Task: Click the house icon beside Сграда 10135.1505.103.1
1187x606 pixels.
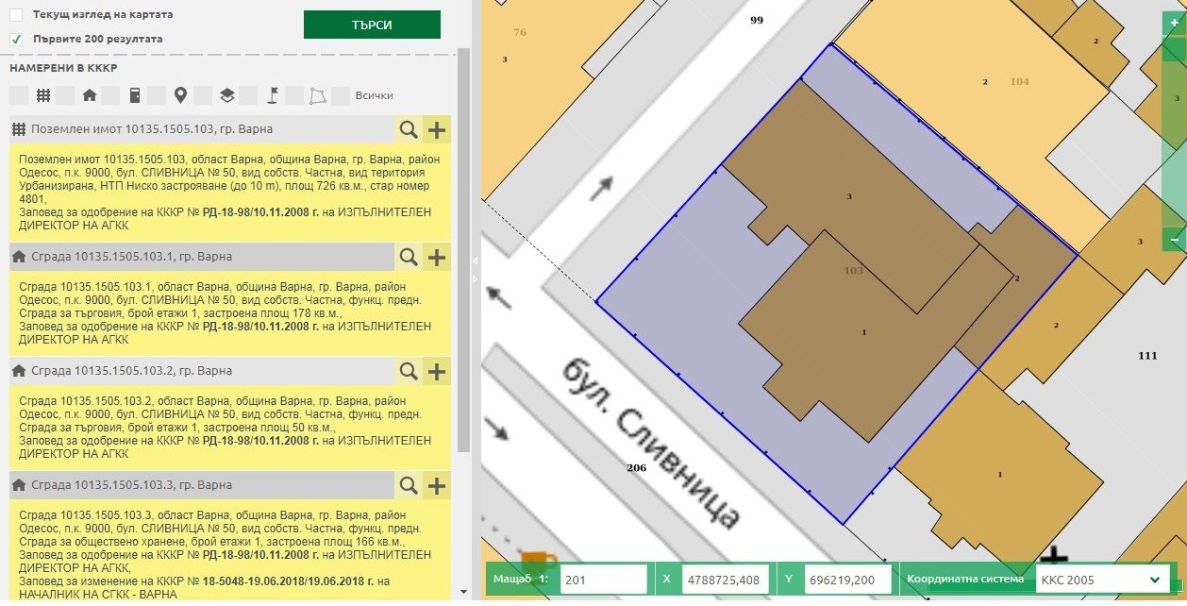Action: (x=18, y=256)
